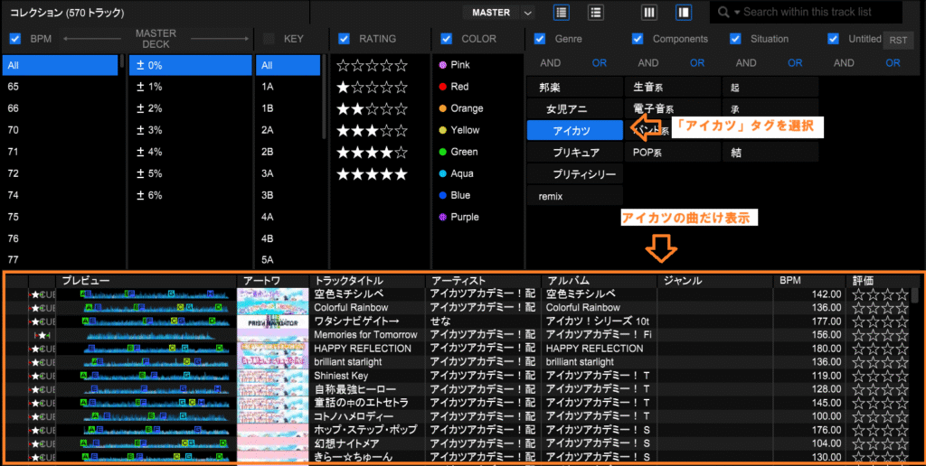Click the three-column layout icon

(x=649, y=13)
